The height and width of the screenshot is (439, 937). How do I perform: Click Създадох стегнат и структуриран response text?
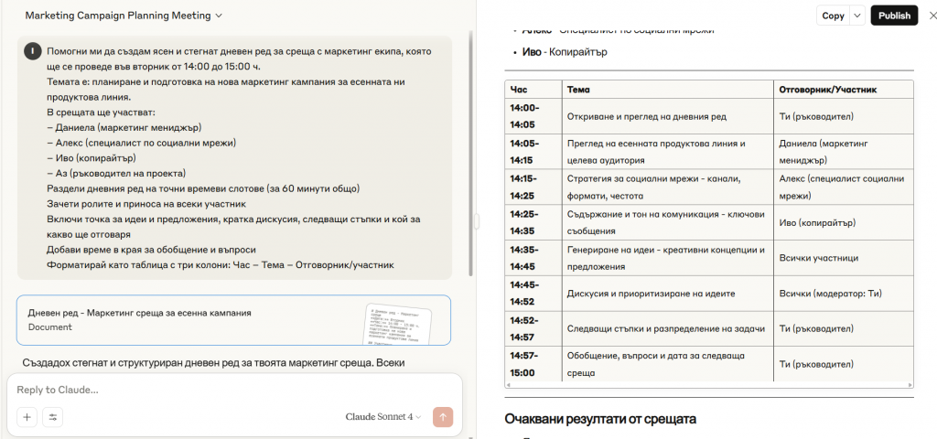[214, 362]
